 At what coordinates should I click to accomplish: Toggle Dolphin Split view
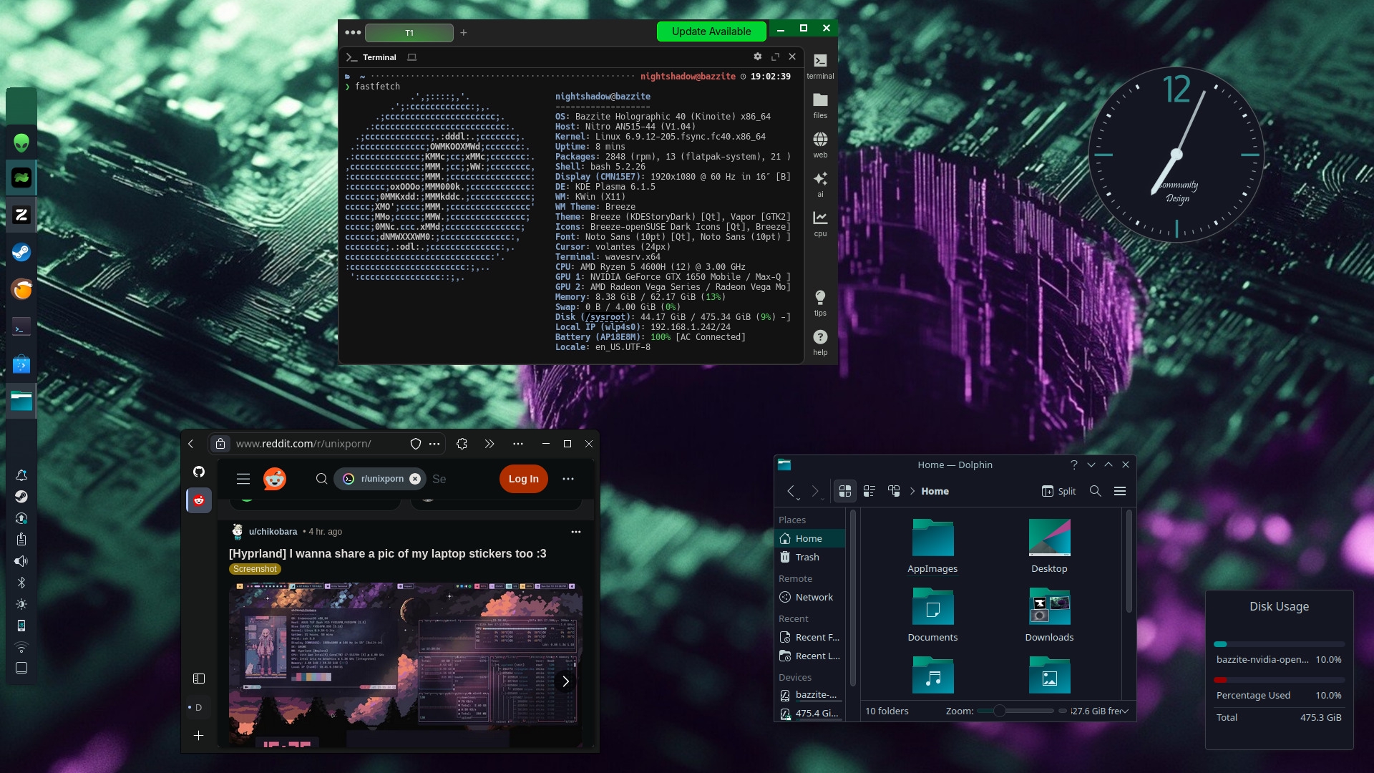click(1058, 491)
